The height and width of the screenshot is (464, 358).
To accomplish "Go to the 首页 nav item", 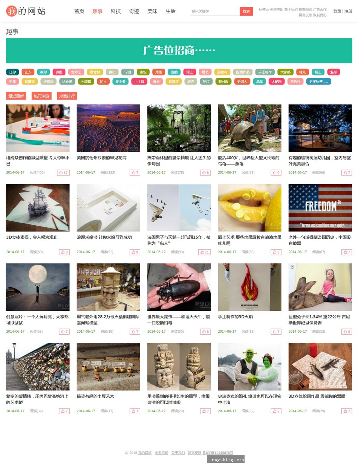I will point(79,11).
